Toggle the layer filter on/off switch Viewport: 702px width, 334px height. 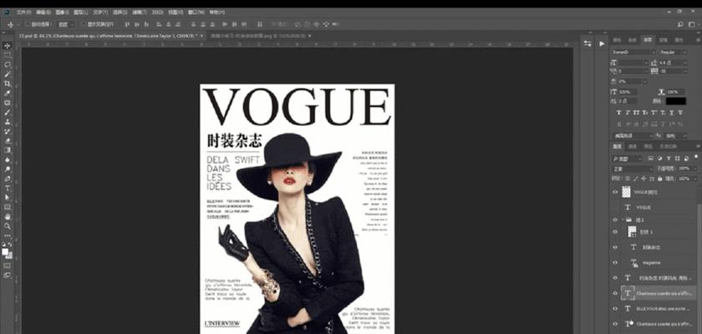[695, 157]
